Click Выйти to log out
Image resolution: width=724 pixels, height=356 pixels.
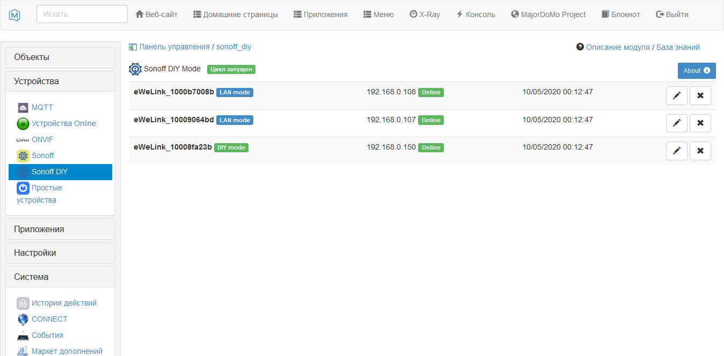click(672, 14)
